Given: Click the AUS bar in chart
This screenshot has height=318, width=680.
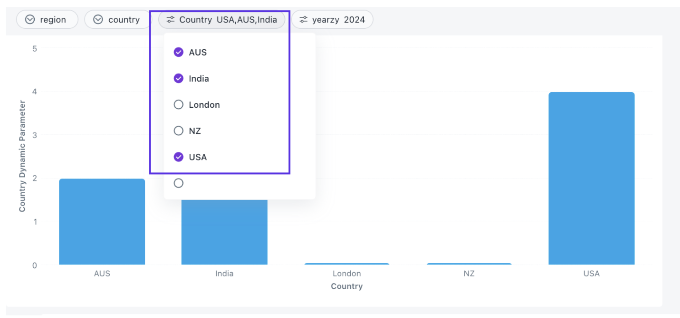Looking at the screenshot, I should point(102,222).
